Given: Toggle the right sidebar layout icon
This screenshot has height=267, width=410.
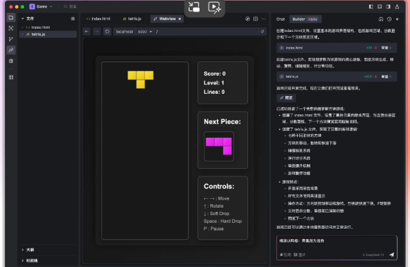Looking at the screenshot, I should pos(388,7).
